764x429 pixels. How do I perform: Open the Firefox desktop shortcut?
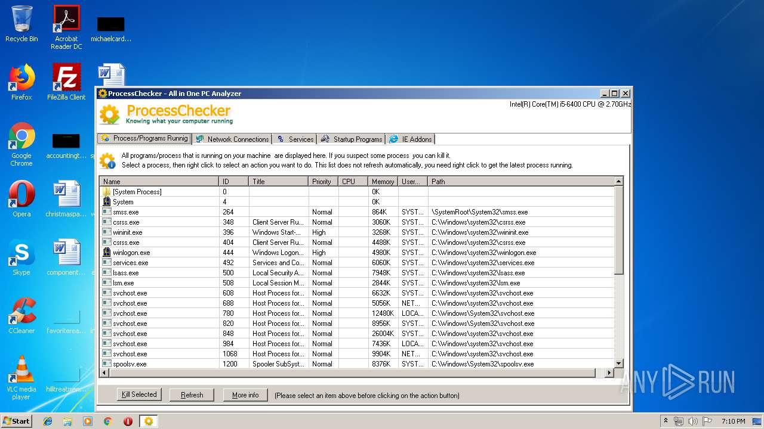[x=21, y=82]
